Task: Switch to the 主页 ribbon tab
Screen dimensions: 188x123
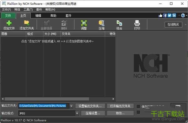Action: coord(23,16)
